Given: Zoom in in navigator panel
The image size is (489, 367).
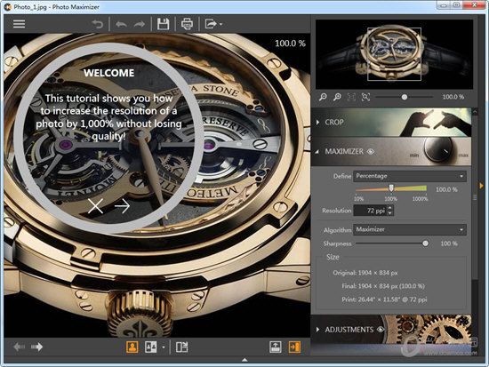Looking at the screenshot, I should coord(337,97).
